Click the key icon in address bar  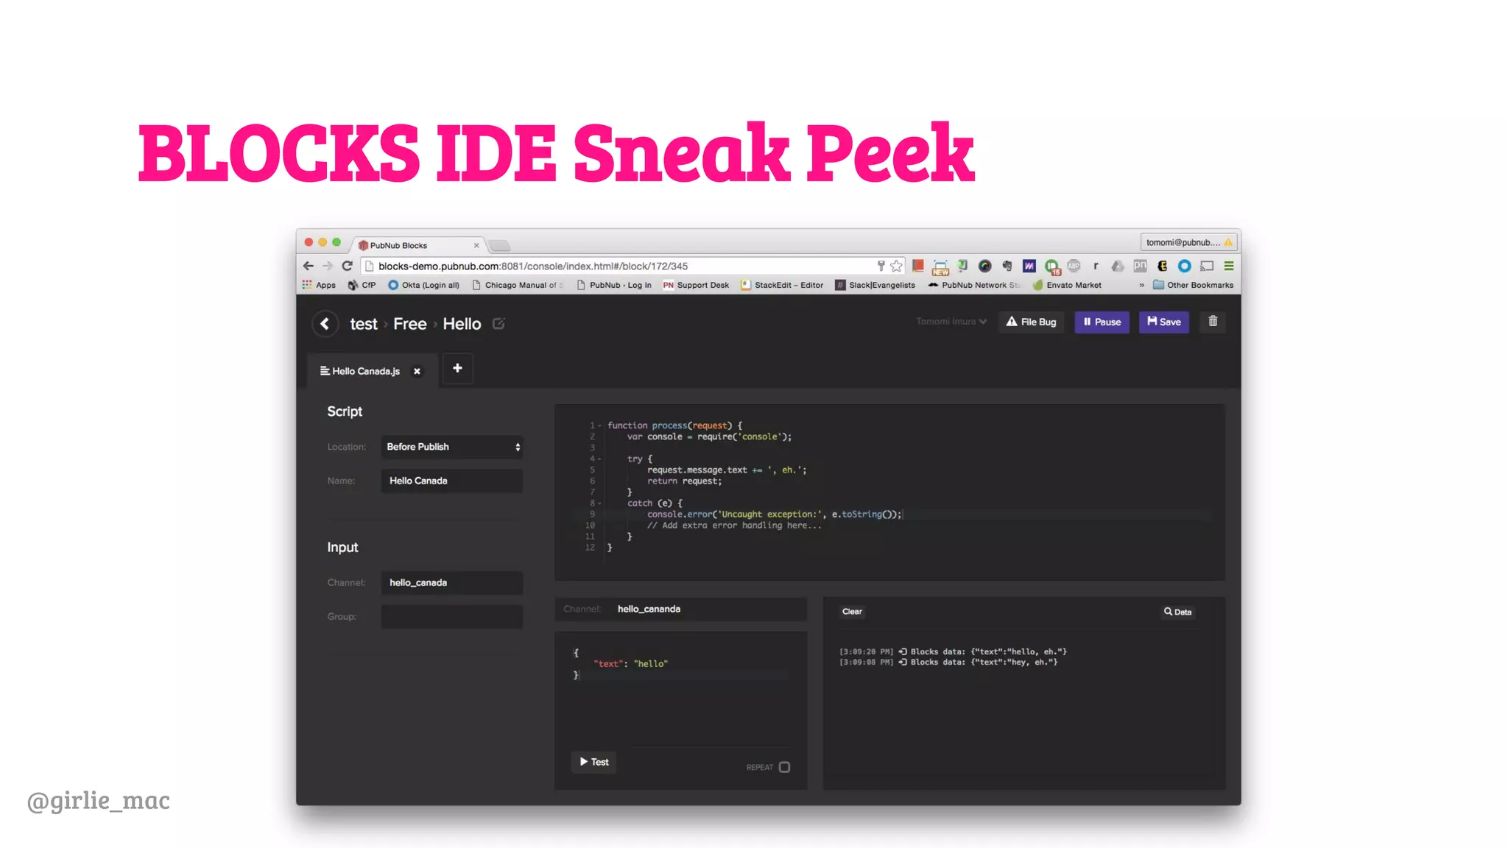(x=881, y=266)
